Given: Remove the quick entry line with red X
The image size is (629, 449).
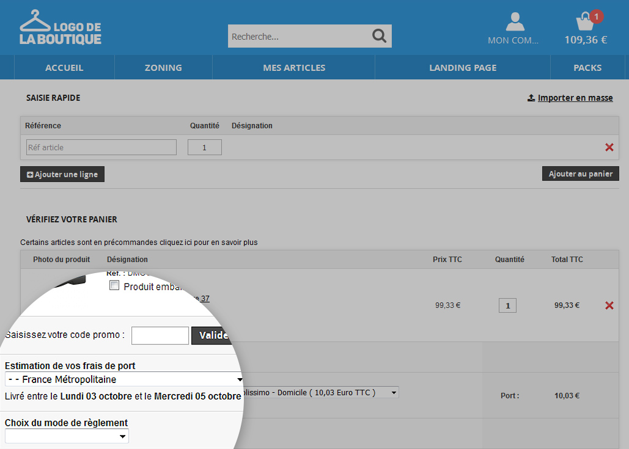Looking at the screenshot, I should point(609,147).
